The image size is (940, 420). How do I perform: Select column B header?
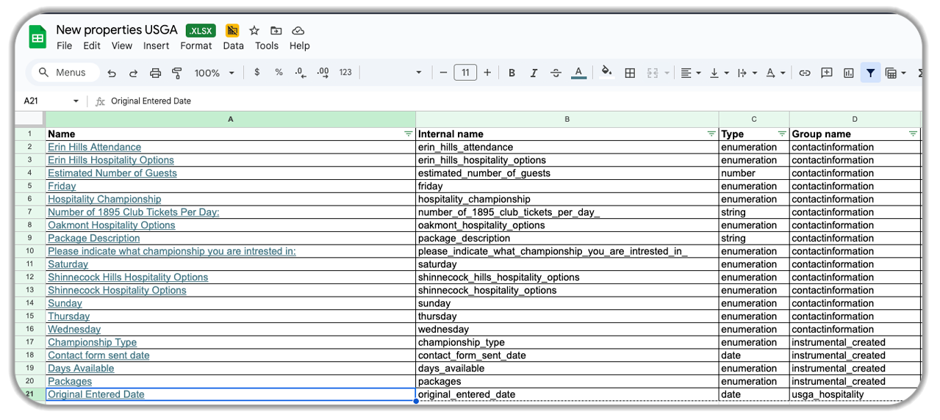[x=567, y=119]
